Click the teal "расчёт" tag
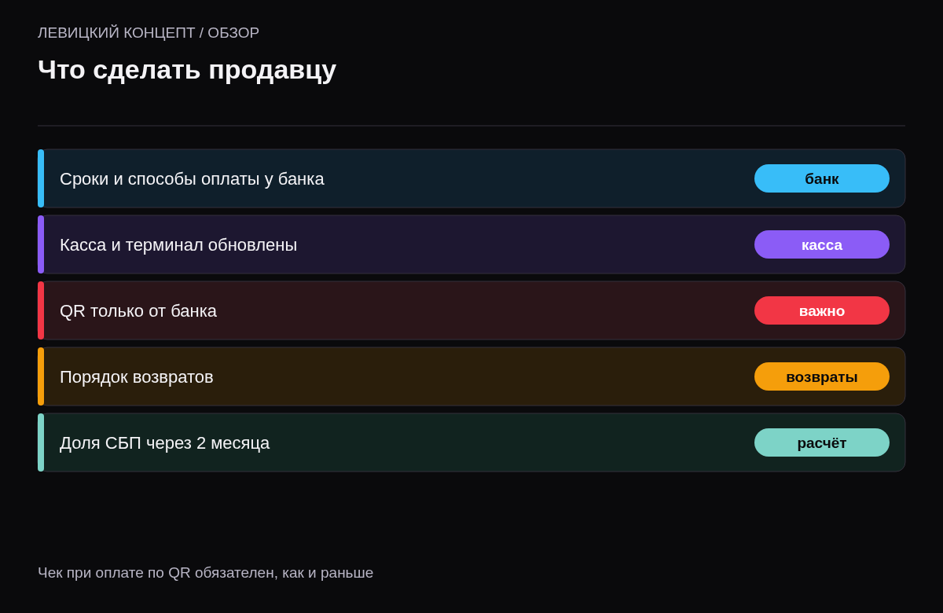943x613 pixels. coord(822,442)
